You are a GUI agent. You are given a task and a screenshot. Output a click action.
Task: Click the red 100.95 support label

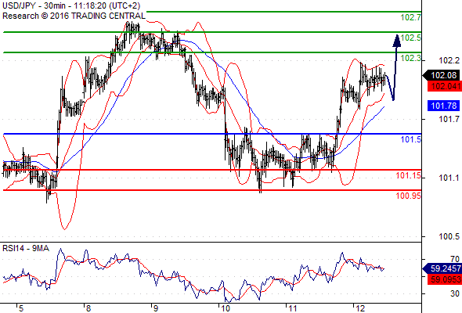point(409,196)
